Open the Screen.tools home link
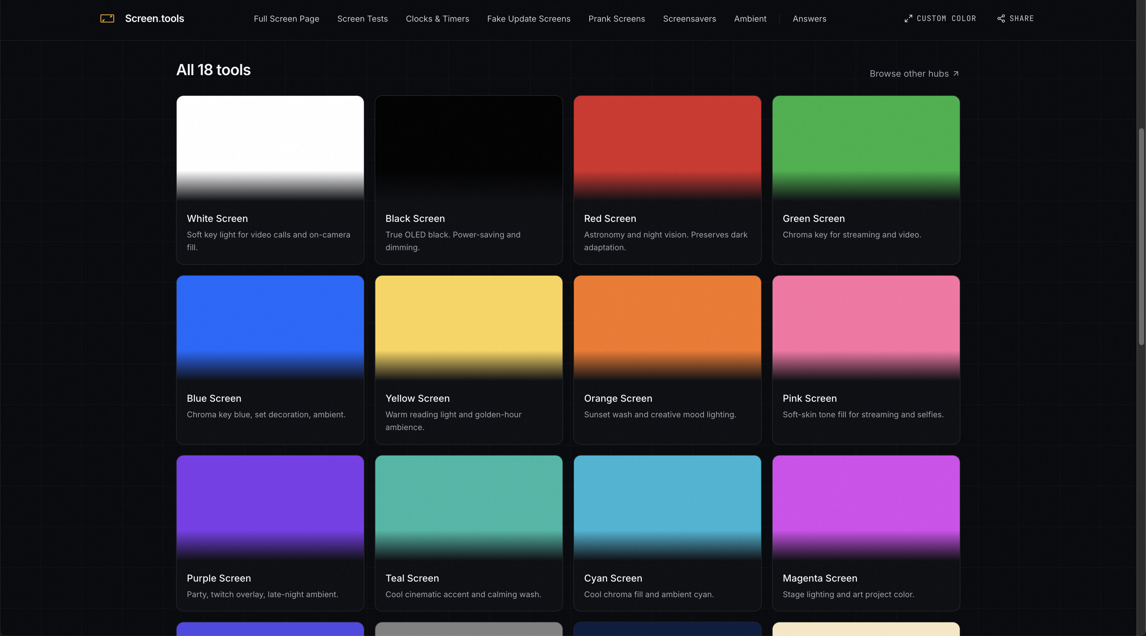1146x636 pixels. coord(142,18)
